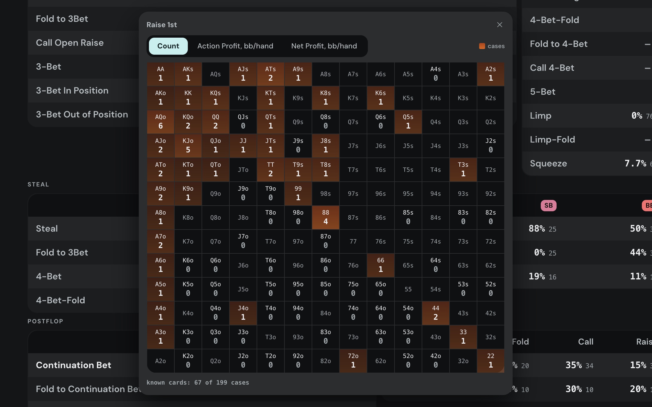Viewport: 652px width, 407px height.
Task: Click the 33 pocket pair cell
Action: pyautogui.click(x=463, y=337)
